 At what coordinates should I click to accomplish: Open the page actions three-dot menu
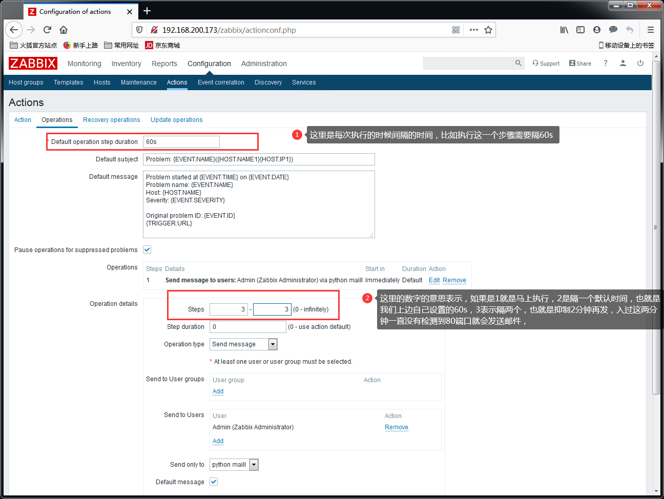coord(474,30)
